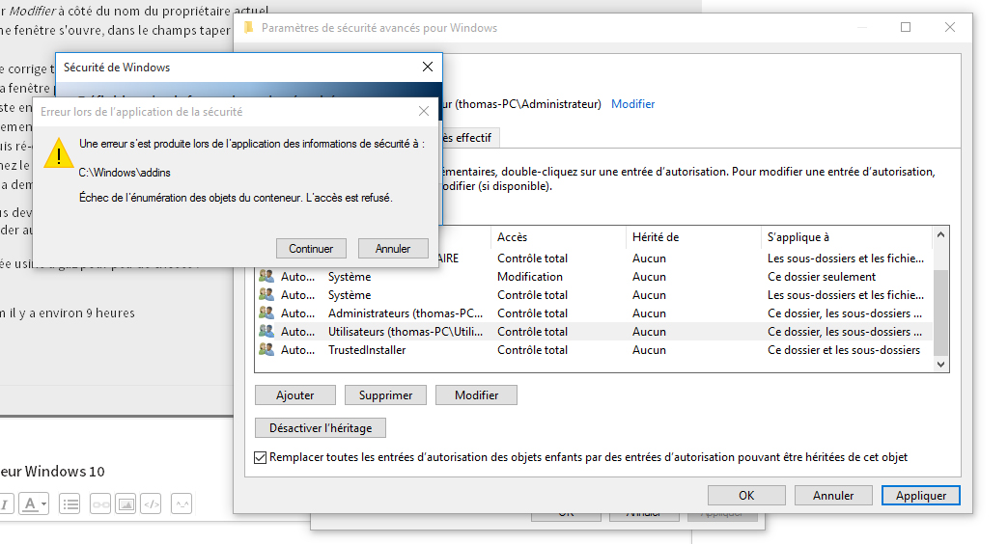Click the emoticon ^_^ icon in editor
Viewport: 1008px width, 544px height.
point(182,504)
